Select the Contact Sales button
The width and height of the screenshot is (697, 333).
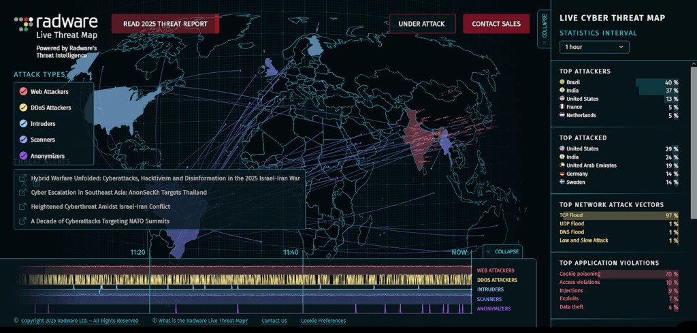pyautogui.click(x=496, y=24)
